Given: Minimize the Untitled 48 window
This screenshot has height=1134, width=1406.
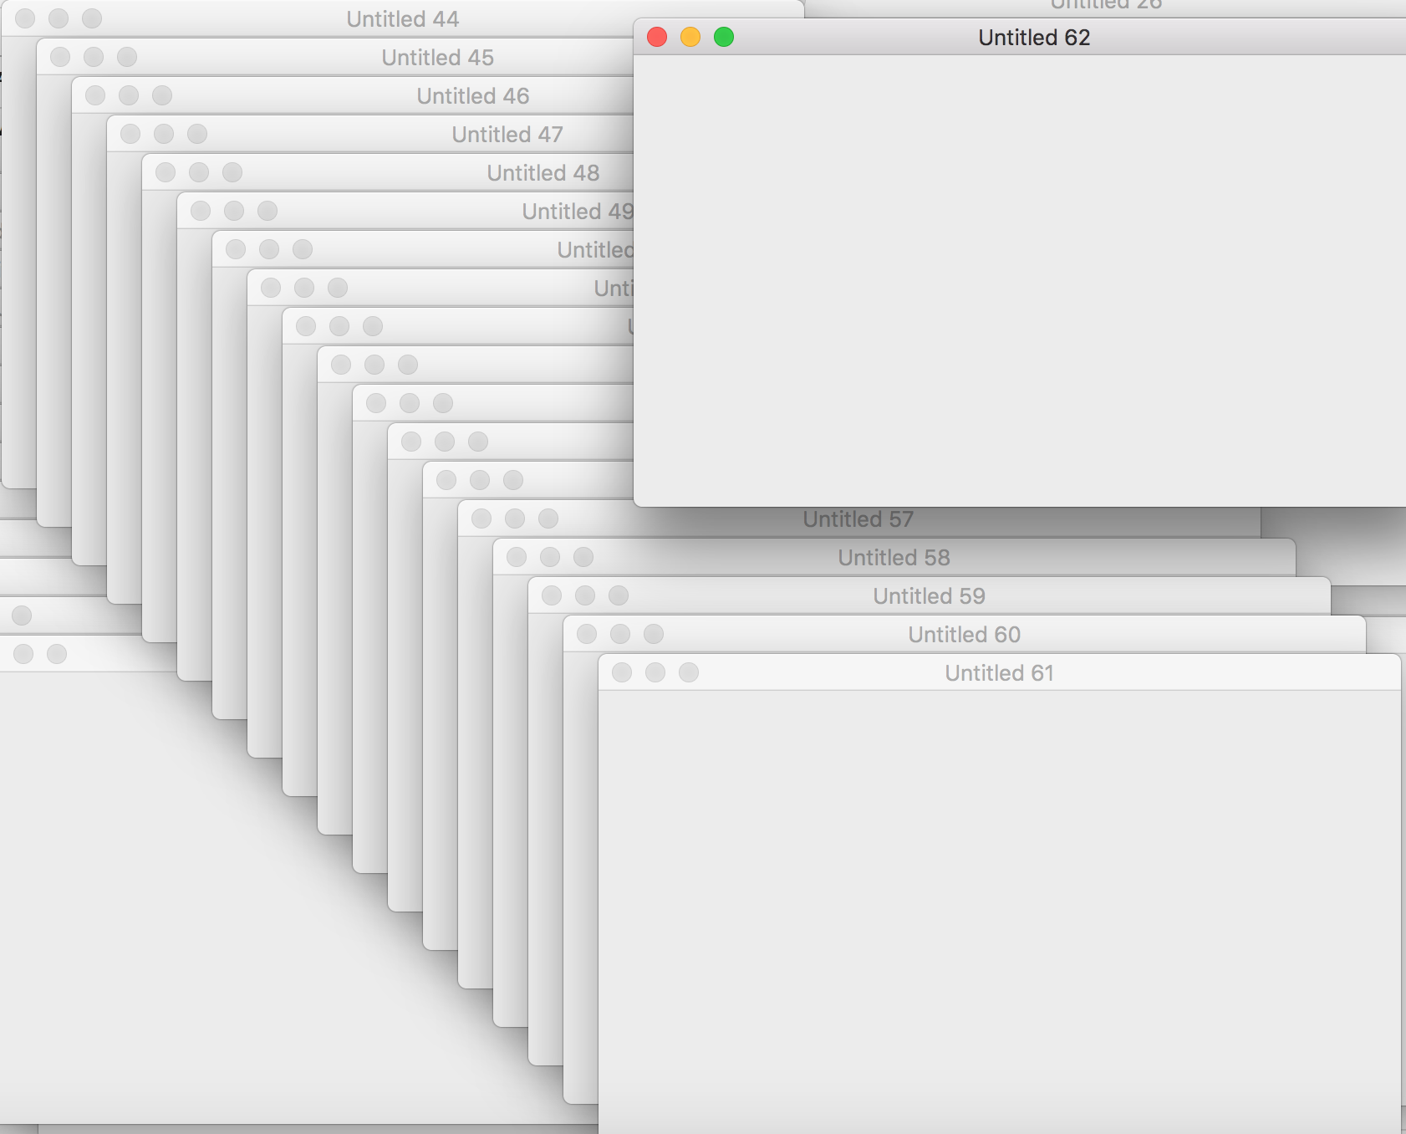Looking at the screenshot, I should pyautogui.click(x=199, y=172).
